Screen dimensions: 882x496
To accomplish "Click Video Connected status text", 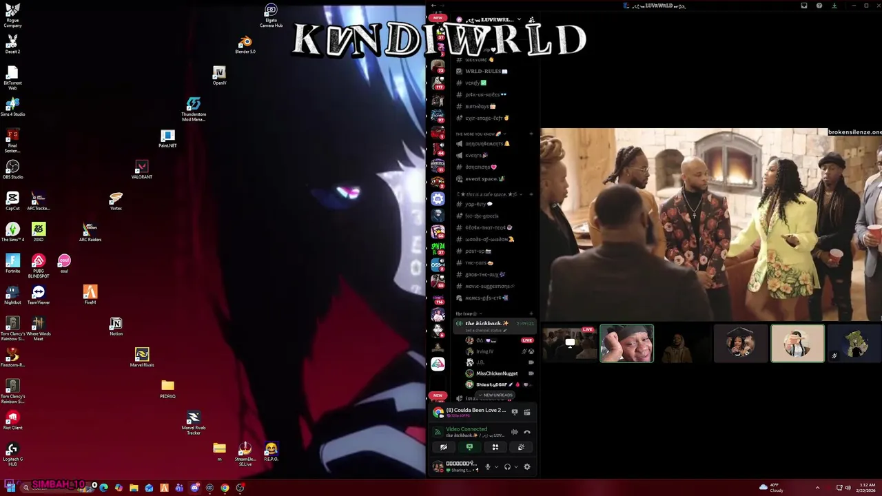I will pyautogui.click(x=466, y=429).
